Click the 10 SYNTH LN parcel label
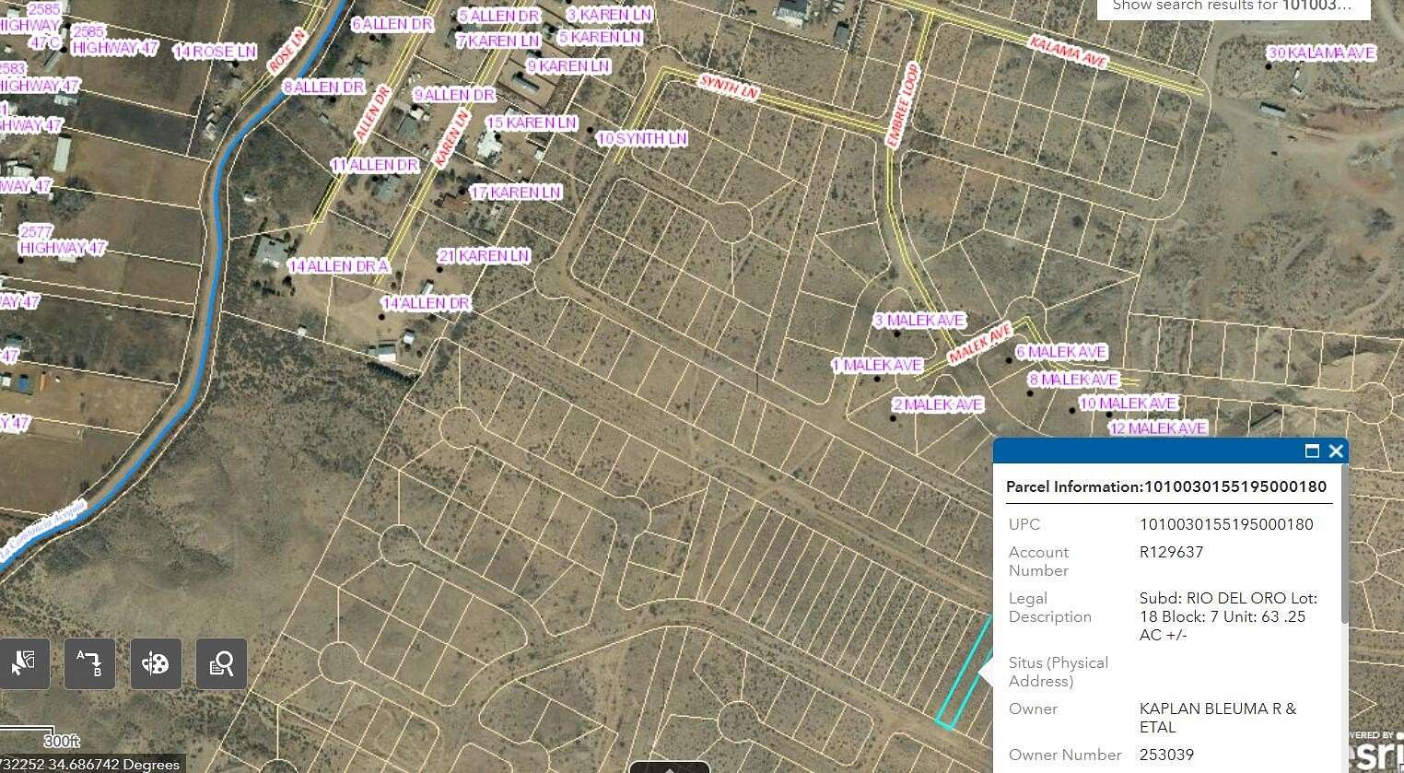The height and width of the screenshot is (773, 1404). coord(641,138)
